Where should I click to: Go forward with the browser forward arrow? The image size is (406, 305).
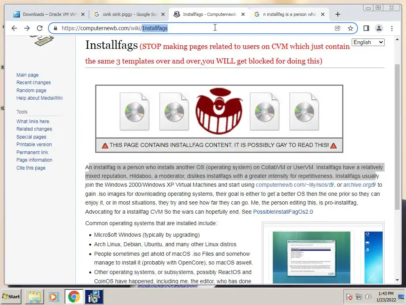coord(27,28)
